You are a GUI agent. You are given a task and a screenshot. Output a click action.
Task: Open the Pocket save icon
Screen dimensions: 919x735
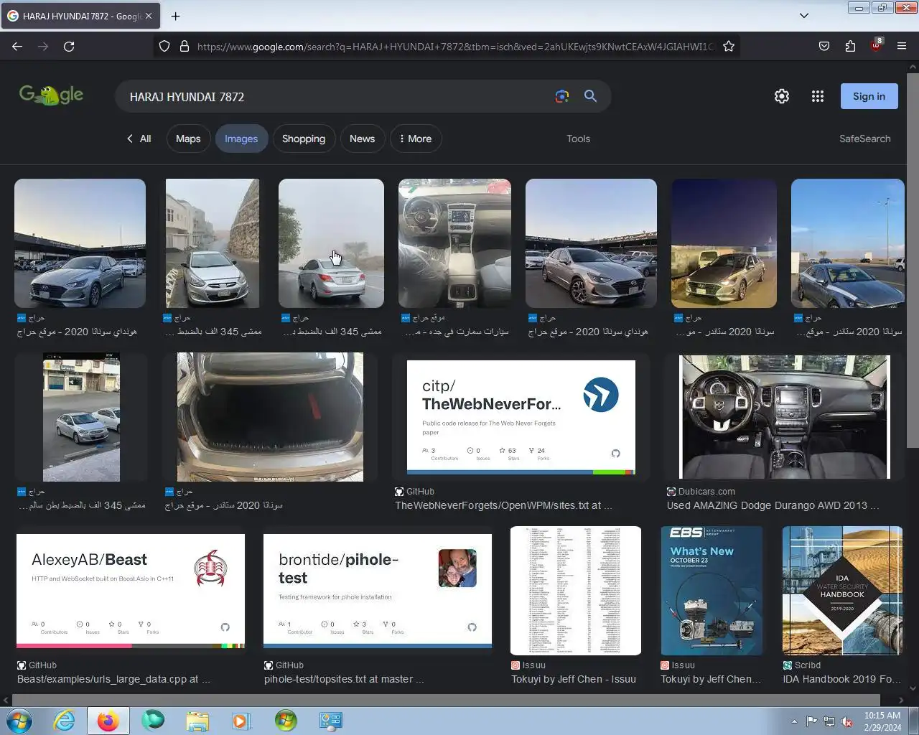(824, 46)
